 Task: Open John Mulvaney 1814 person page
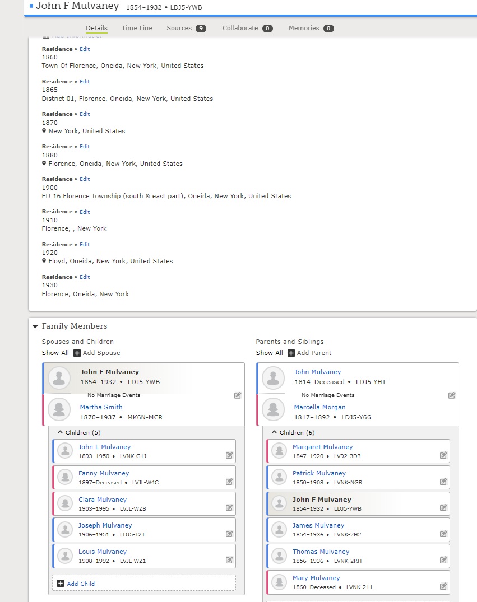pos(317,372)
